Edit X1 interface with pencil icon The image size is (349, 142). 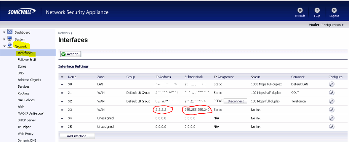[332, 93]
